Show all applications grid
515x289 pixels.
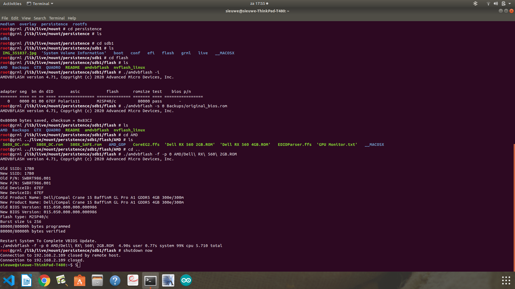pyautogui.click(x=506, y=280)
